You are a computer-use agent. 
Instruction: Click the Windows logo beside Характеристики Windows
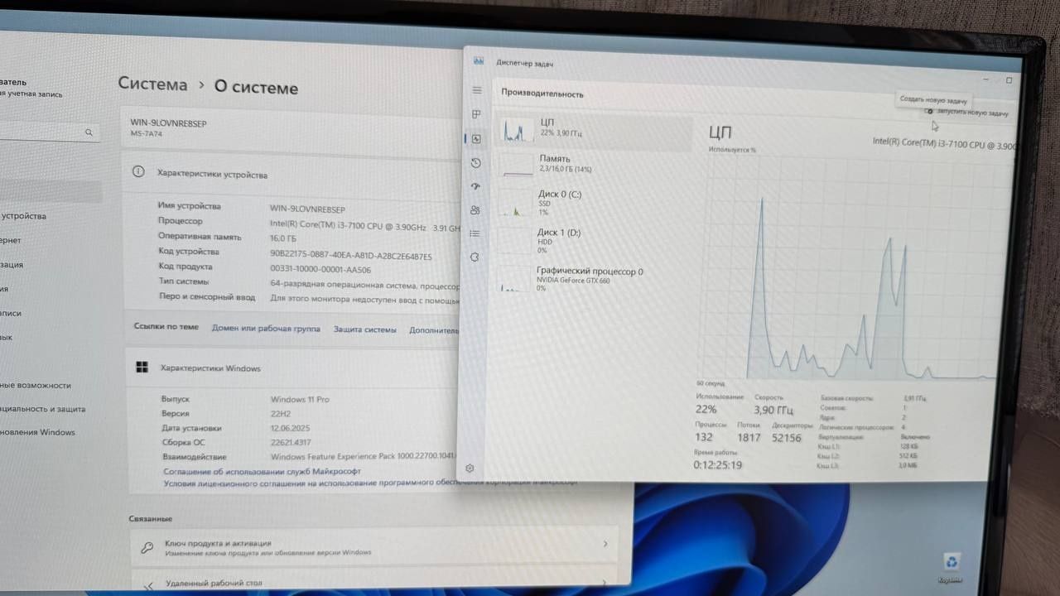pyautogui.click(x=142, y=368)
